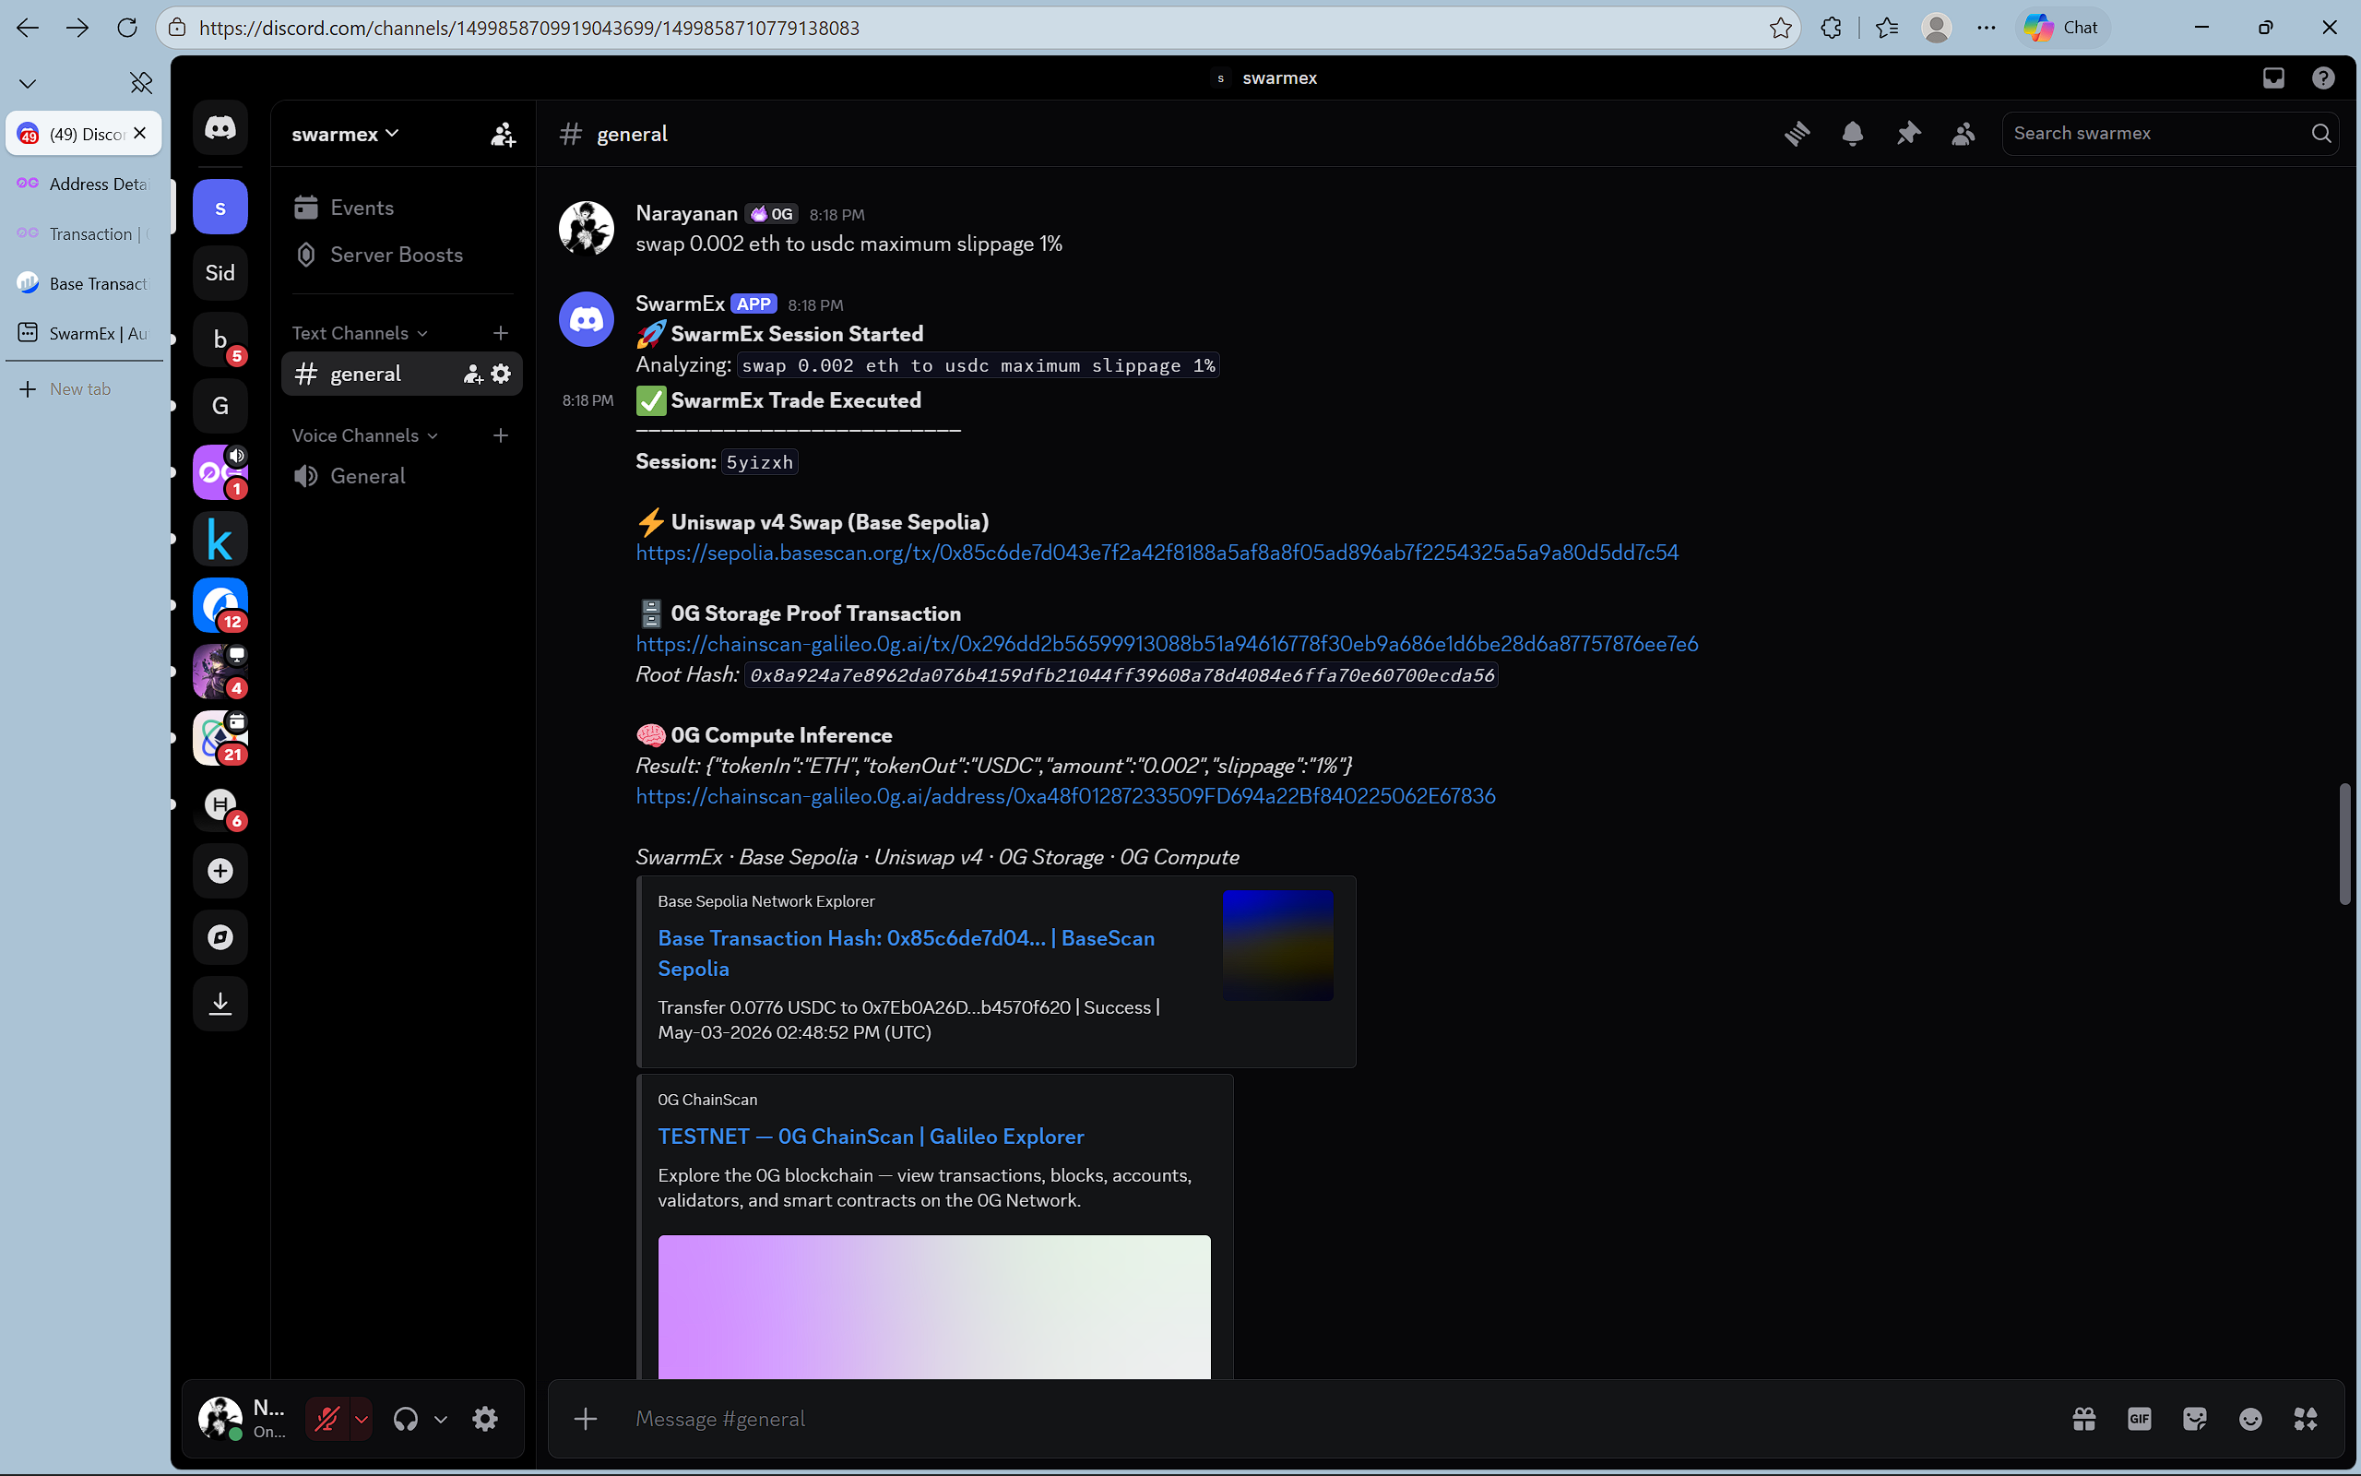Join the General voice channel
2361x1476 pixels.
pos(402,476)
